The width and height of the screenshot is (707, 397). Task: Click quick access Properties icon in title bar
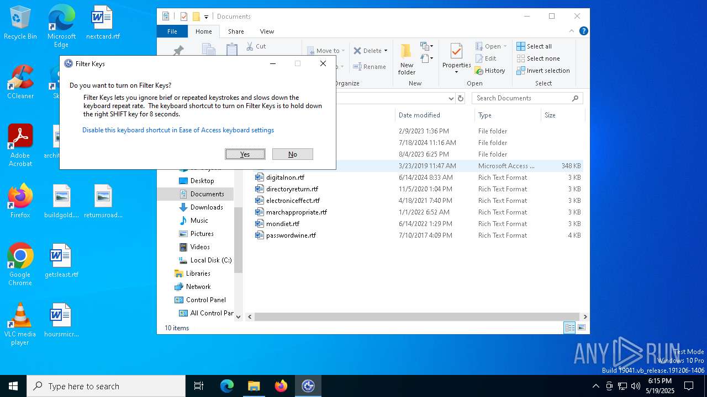183,17
